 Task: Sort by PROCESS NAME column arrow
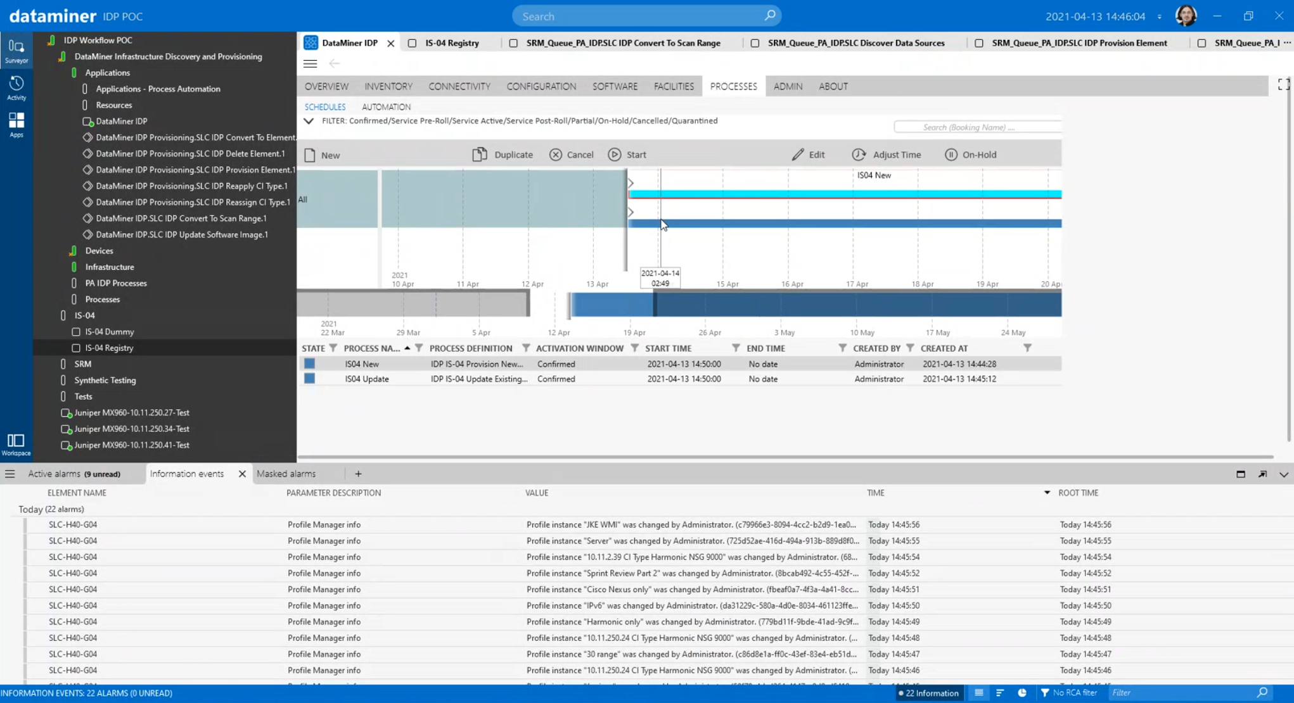407,348
